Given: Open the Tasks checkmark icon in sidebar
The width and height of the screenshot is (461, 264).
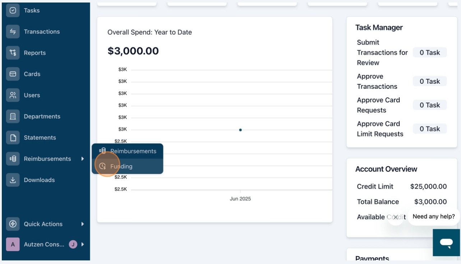Looking at the screenshot, I should [13, 10].
